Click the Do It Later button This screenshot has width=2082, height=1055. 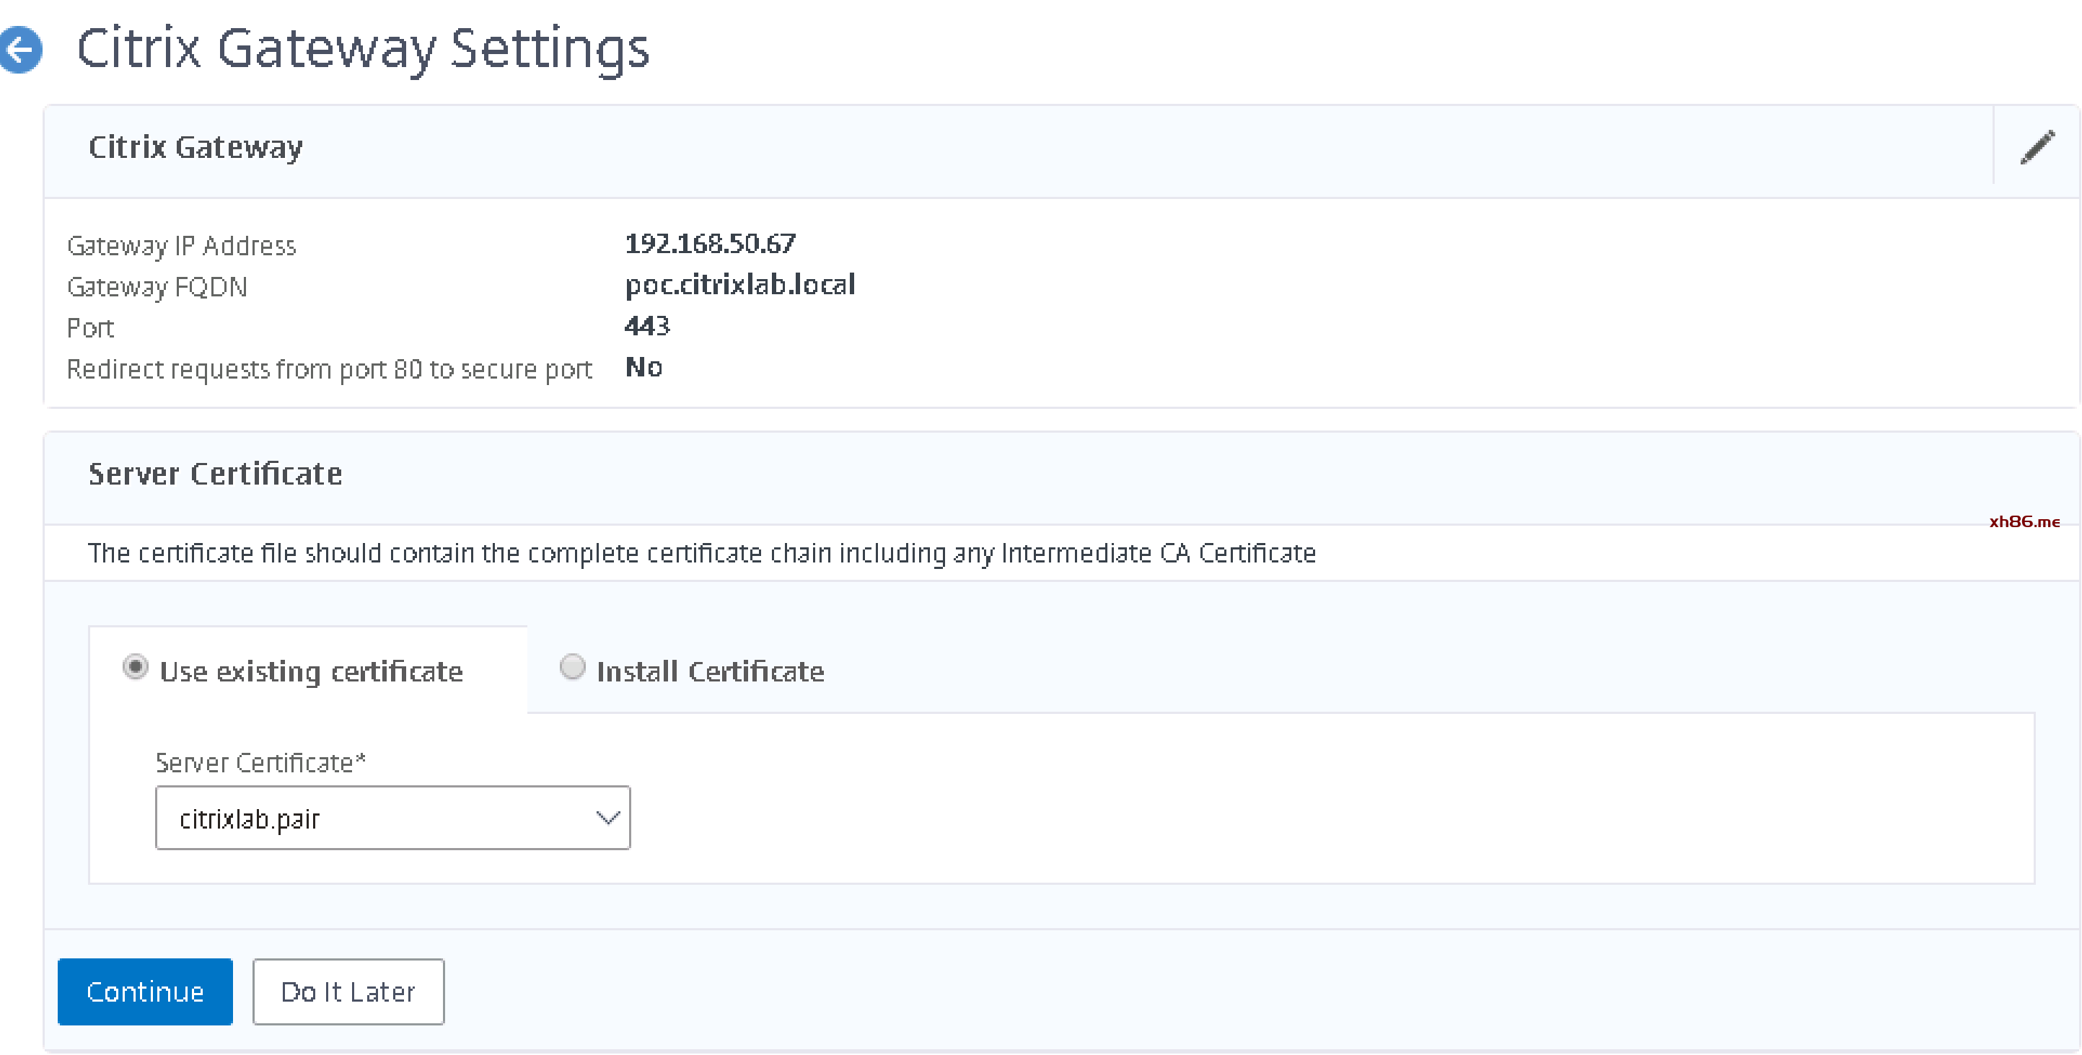(348, 992)
